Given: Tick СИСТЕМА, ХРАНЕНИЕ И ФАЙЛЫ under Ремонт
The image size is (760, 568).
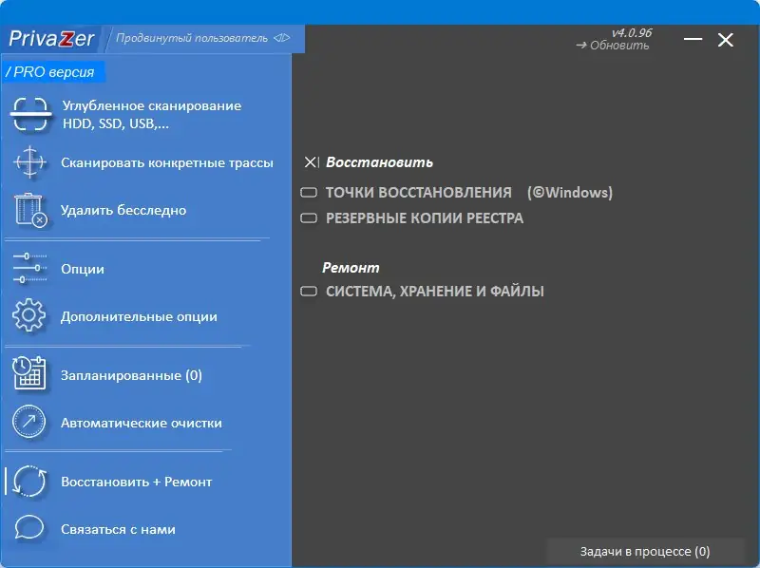Looking at the screenshot, I should (310, 292).
